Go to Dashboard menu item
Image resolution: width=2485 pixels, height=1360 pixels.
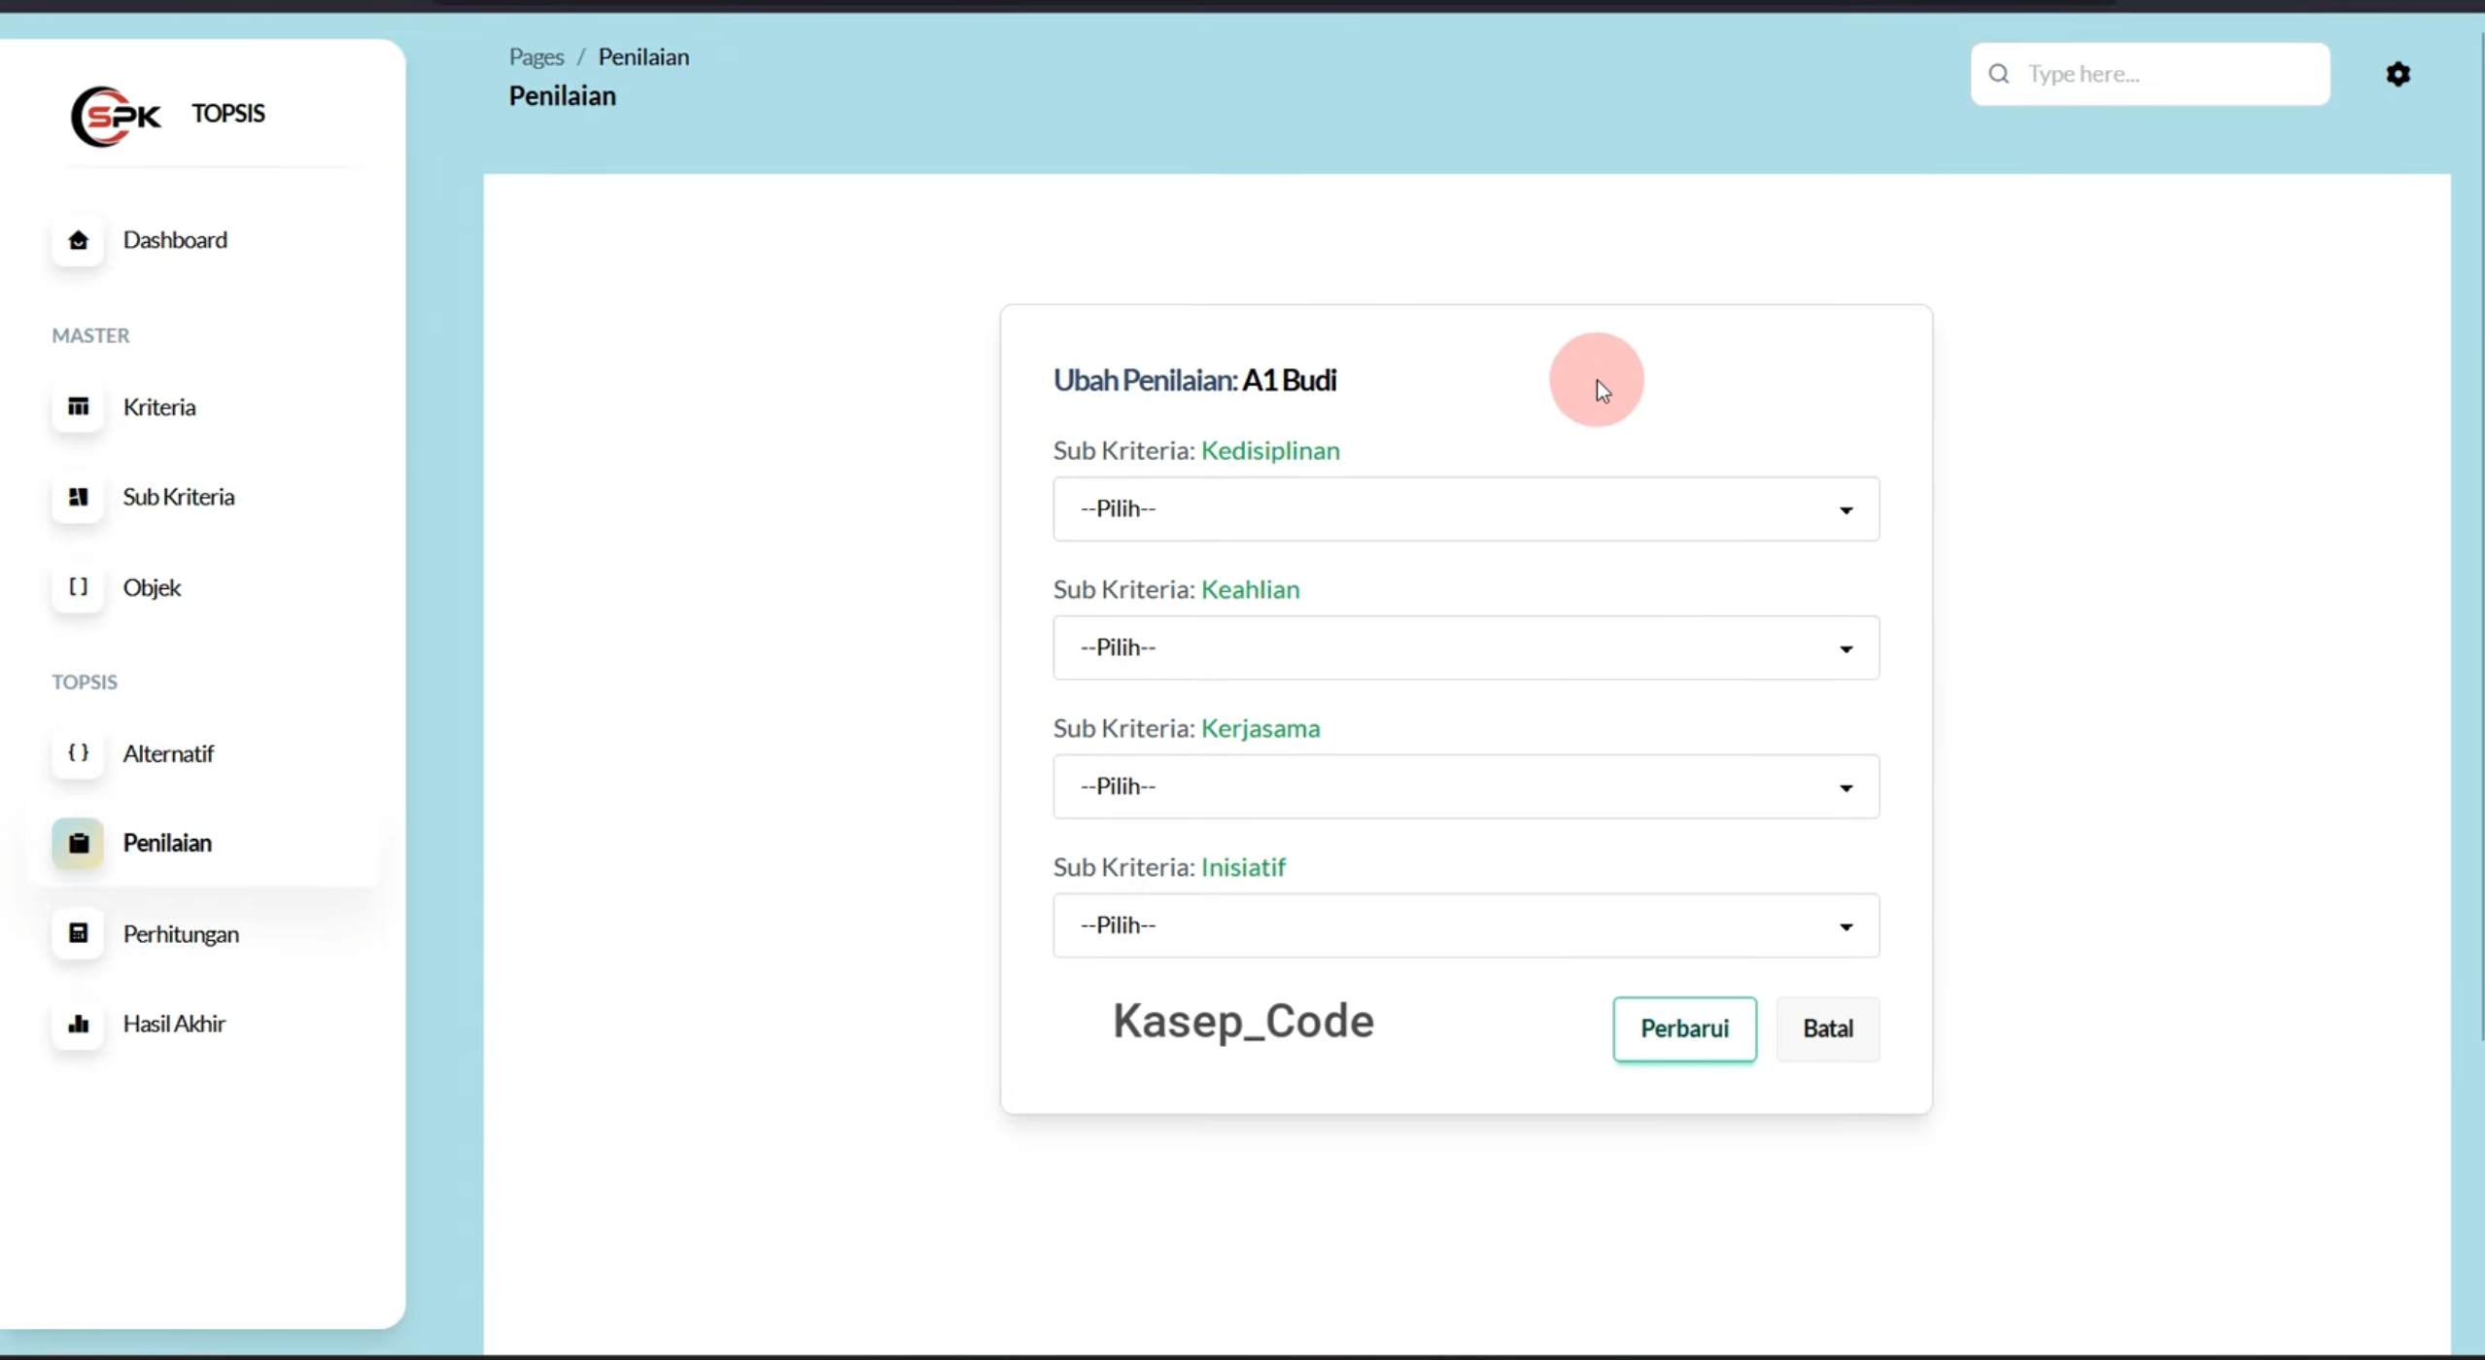pyautogui.click(x=175, y=240)
